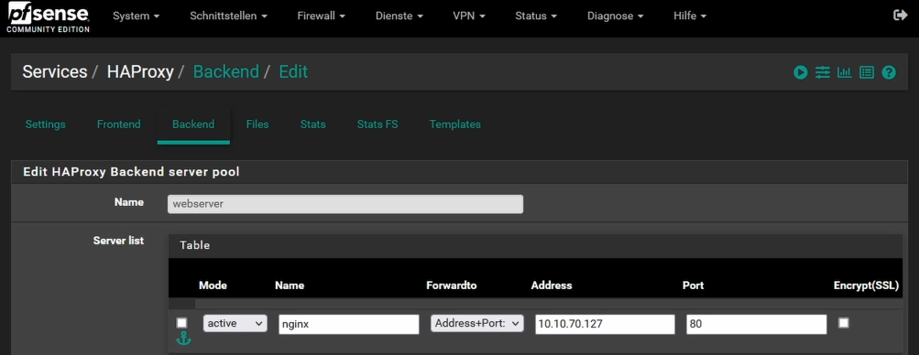This screenshot has width=919, height=355.
Task: Click the Edit HAProxy Backend server pool heading
Action: click(131, 172)
